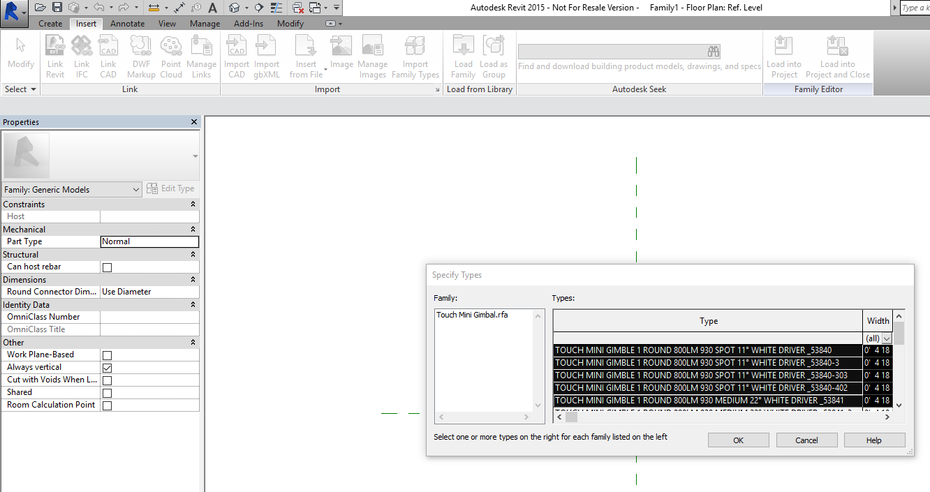Viewport: 930px width, 492px height.
Task: Click the Load as Group tool
Action: (494, 57)
